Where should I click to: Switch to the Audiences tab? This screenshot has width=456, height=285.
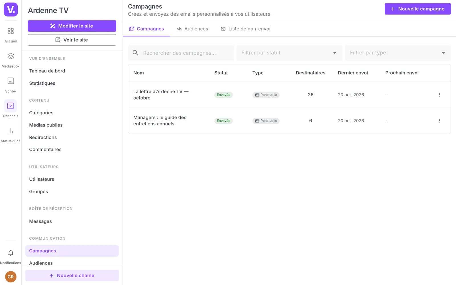point(192,29)
